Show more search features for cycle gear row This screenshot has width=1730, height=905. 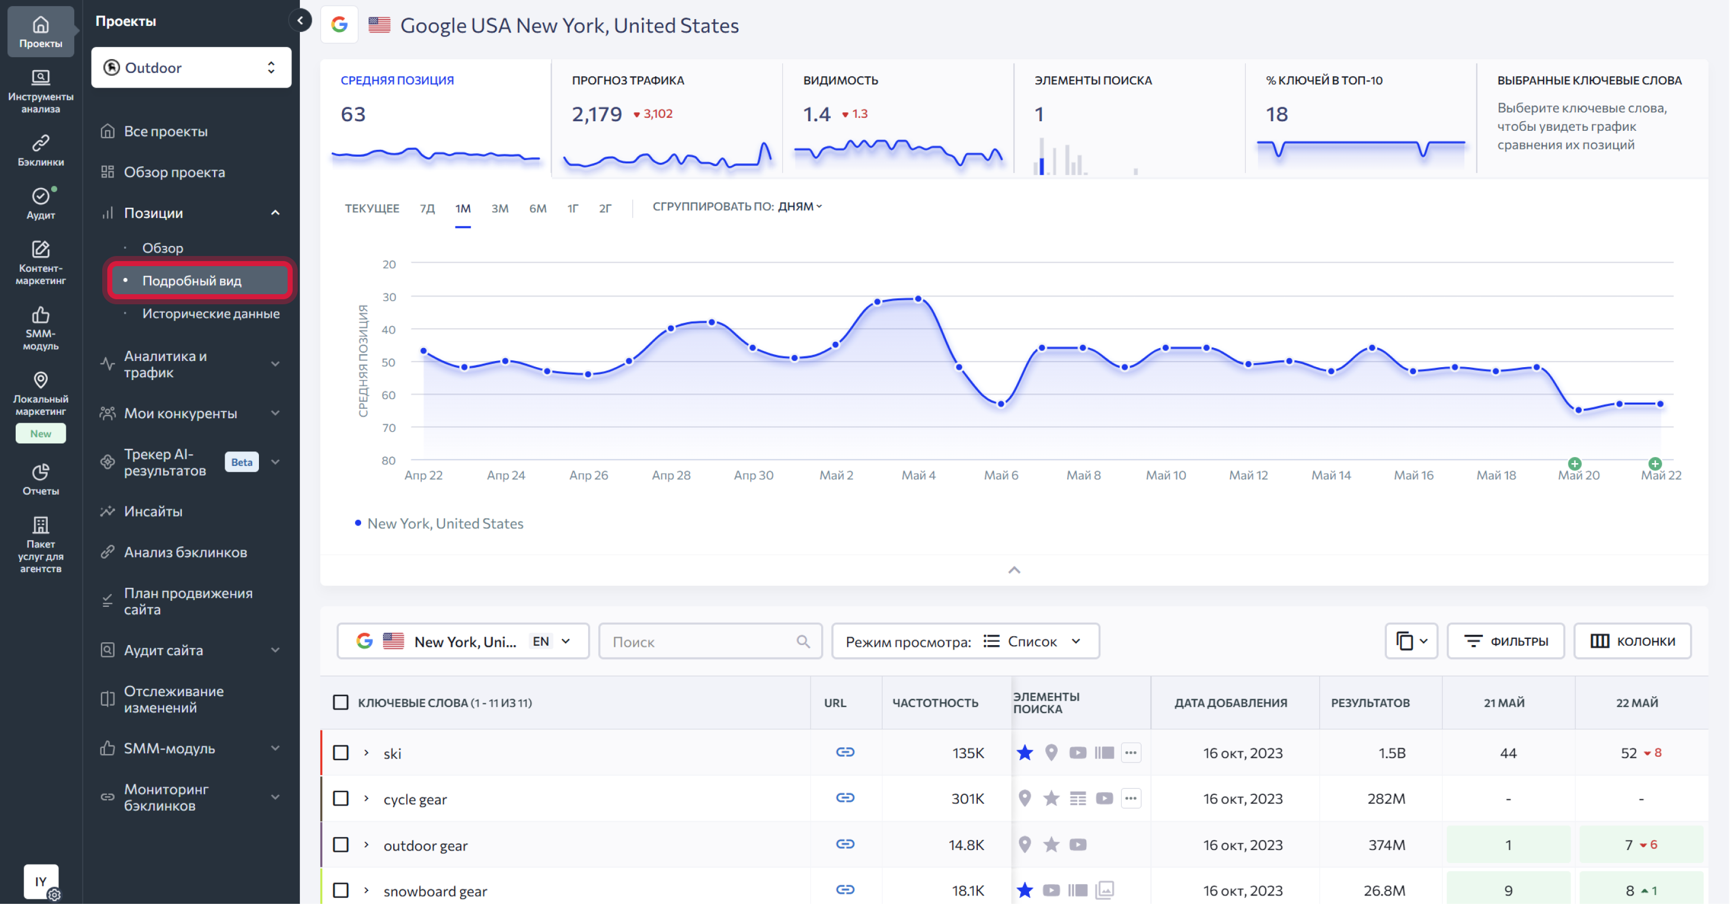coord(1131,798)
